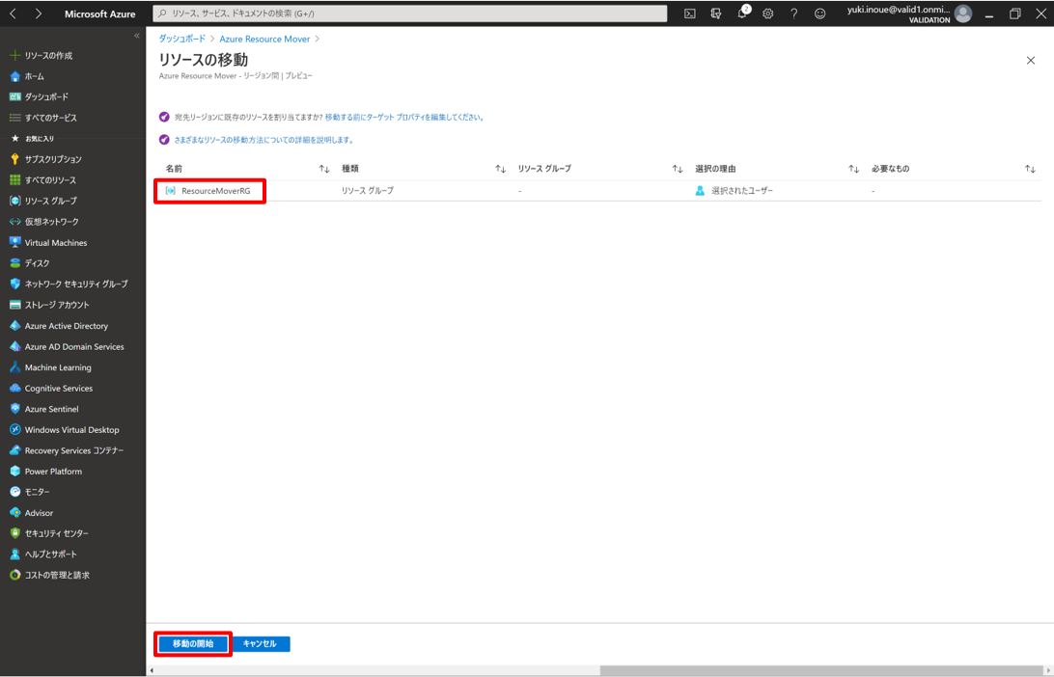Viewport: 1054px width, 677px height.
Task: Focus the resource search box
Action: point(410,14)
